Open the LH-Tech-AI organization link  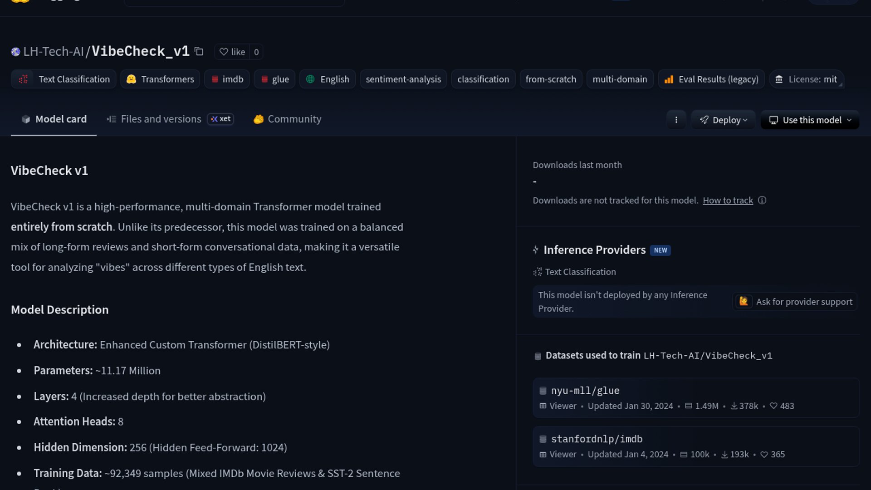coord(54,52)
